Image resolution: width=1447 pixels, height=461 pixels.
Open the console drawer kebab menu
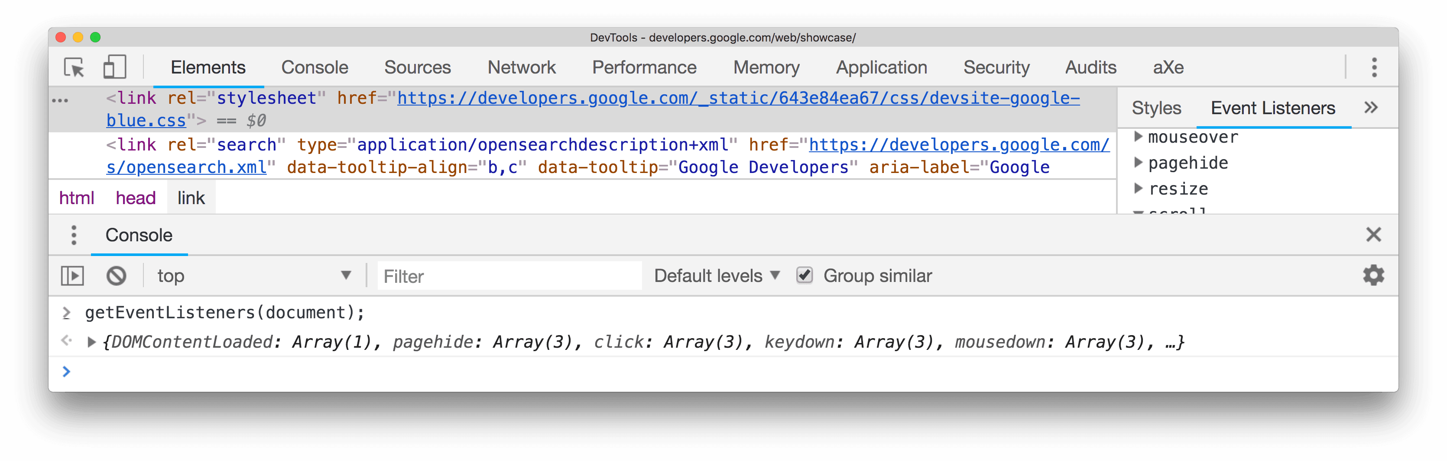73,235
